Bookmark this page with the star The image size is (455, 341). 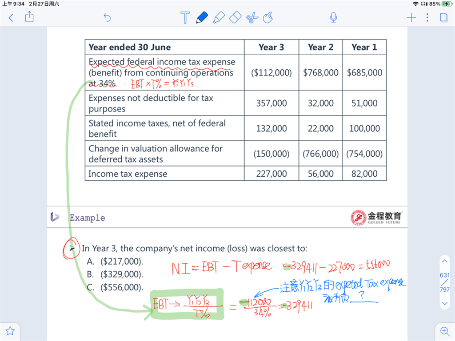(x=10, y=331)
